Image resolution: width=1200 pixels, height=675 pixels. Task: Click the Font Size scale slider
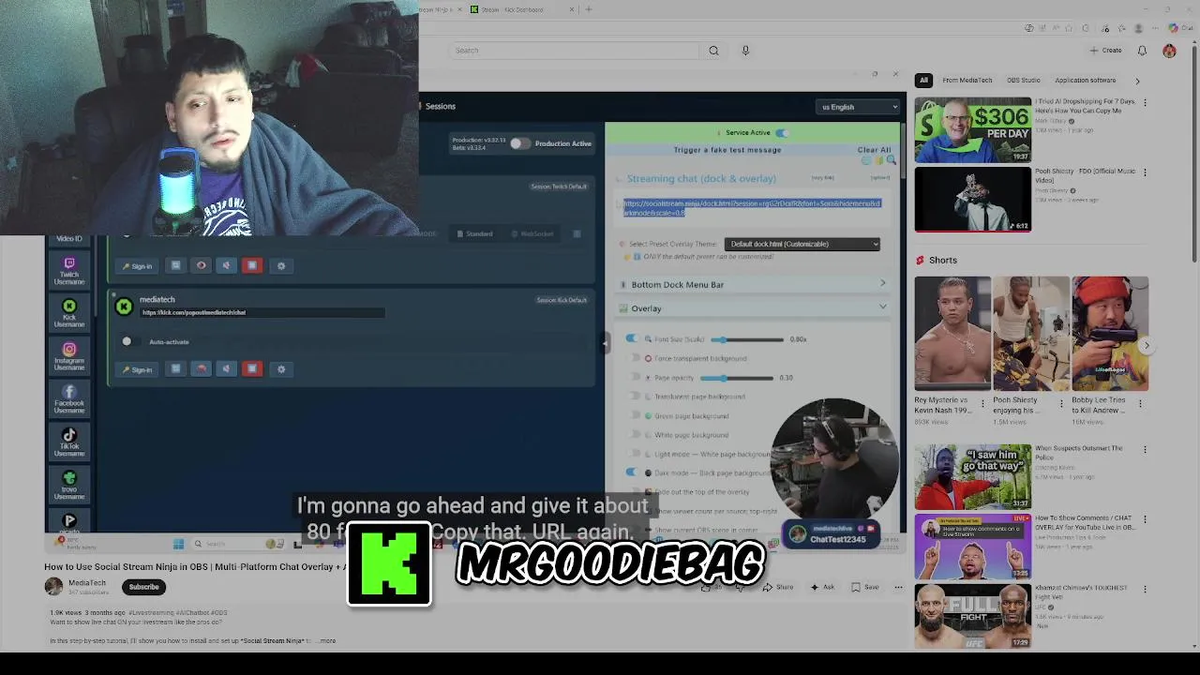[746, 339]
